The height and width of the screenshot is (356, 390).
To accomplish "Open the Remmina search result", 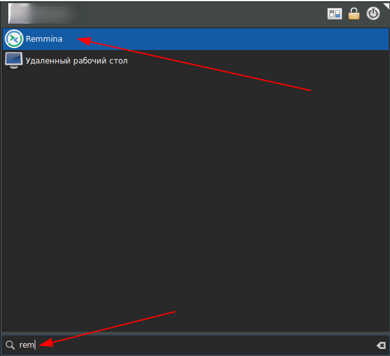I will 195,39.
